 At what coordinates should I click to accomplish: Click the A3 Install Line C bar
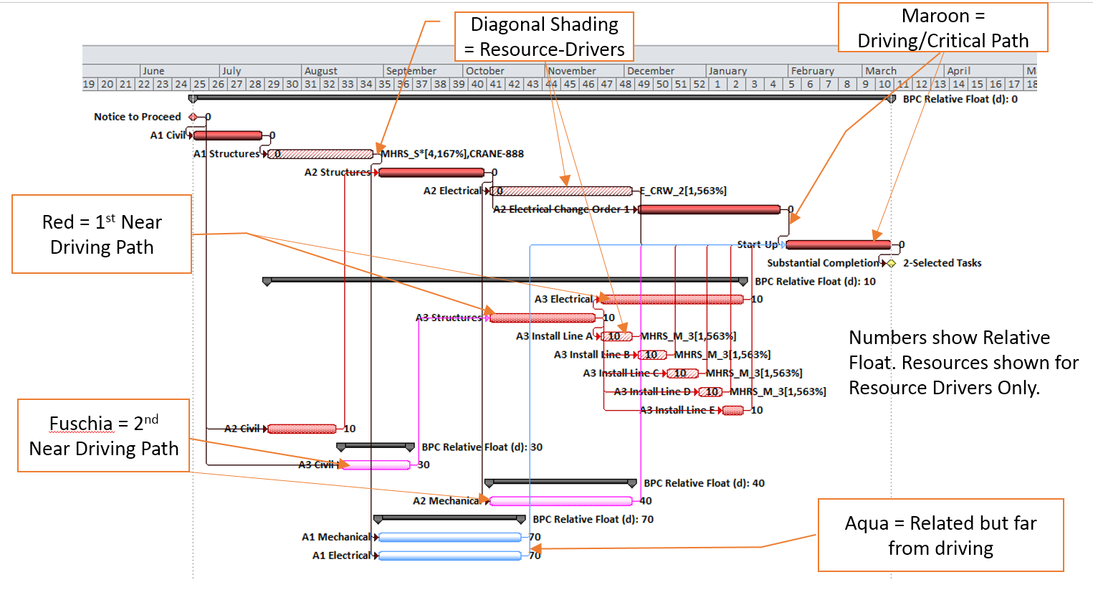682,373
